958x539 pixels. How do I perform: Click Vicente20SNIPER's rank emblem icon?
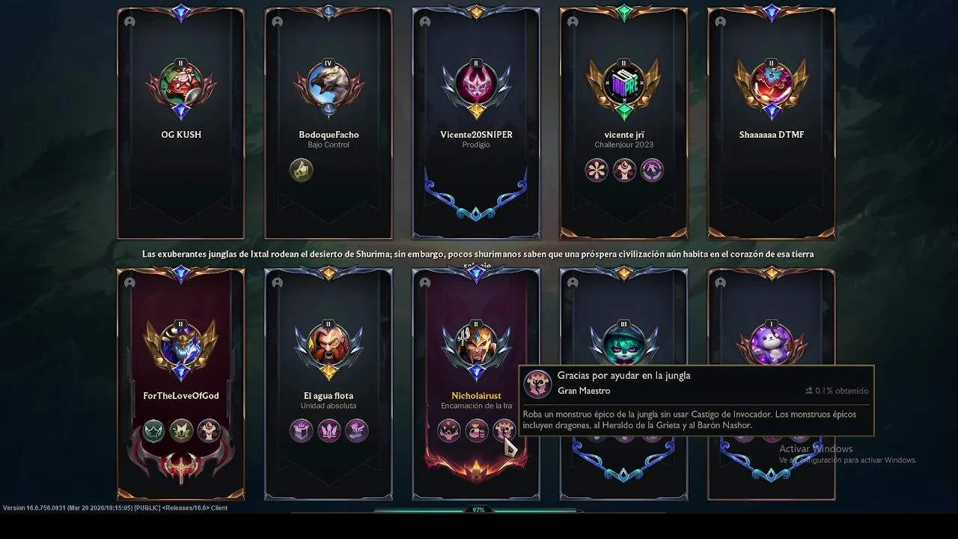tap(476, 85)
